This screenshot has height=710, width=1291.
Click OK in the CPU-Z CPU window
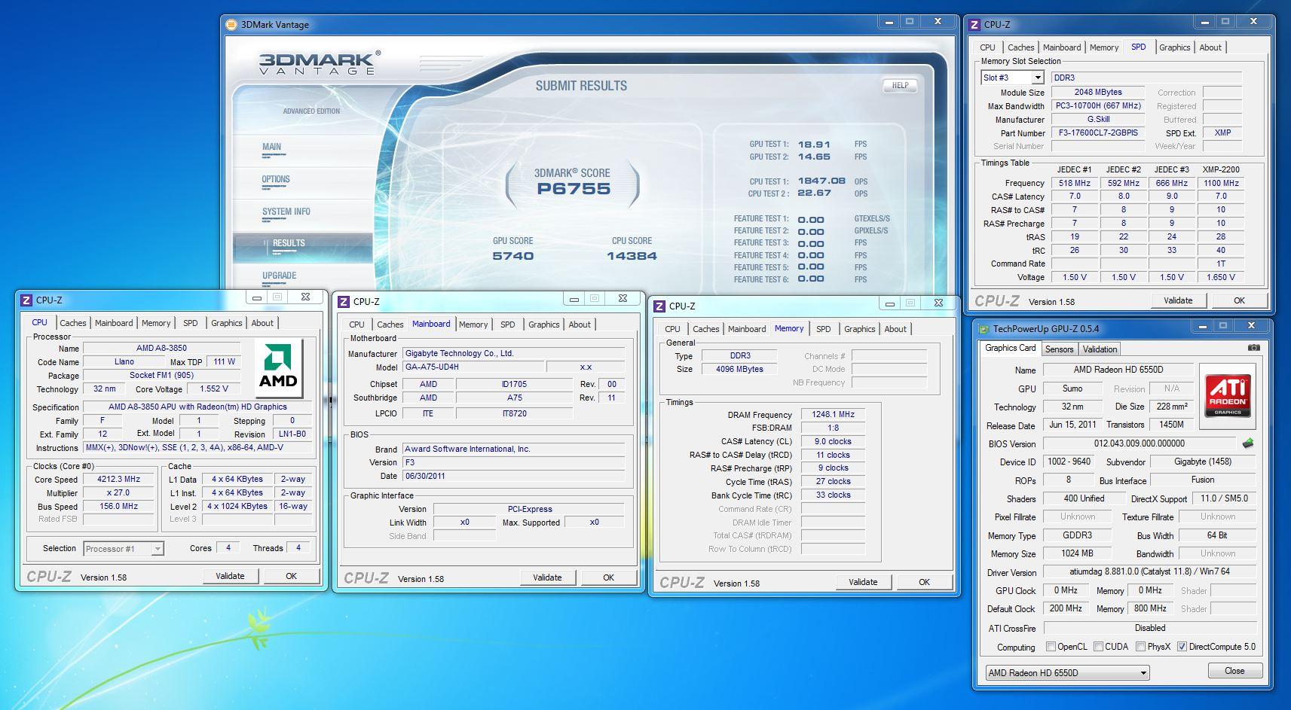[291, 575]
